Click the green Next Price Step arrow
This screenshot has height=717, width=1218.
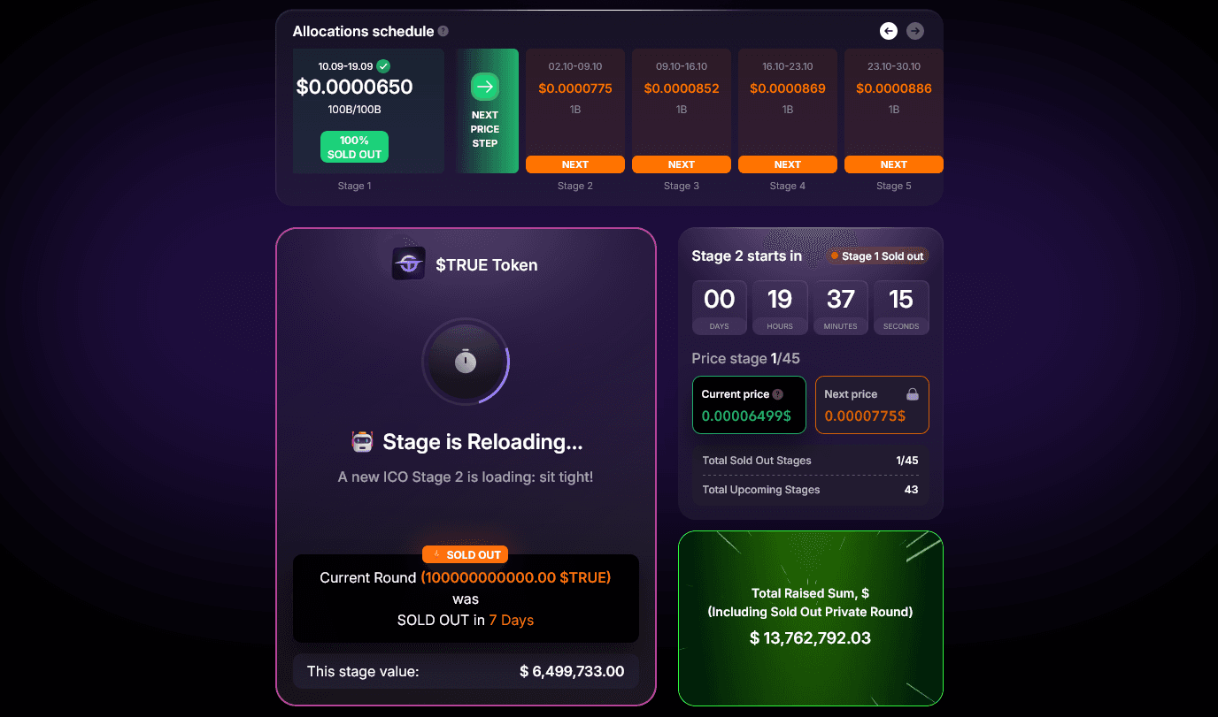484,87
